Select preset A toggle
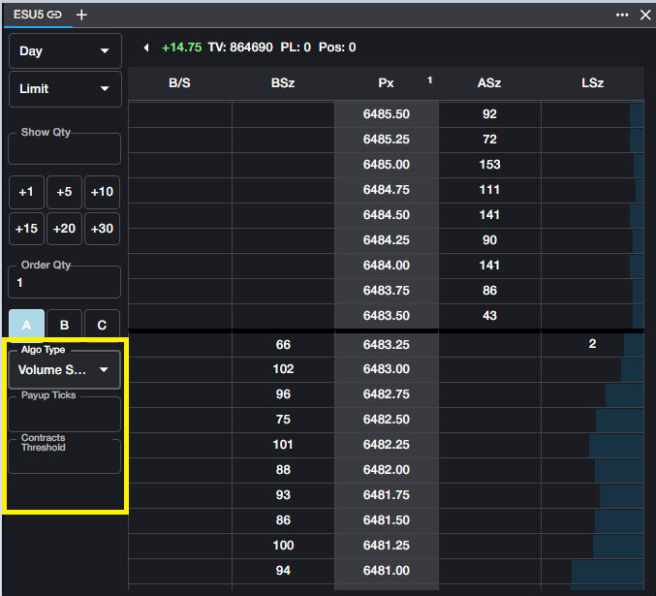Screen dimensions: 656x596 point(26,325)
